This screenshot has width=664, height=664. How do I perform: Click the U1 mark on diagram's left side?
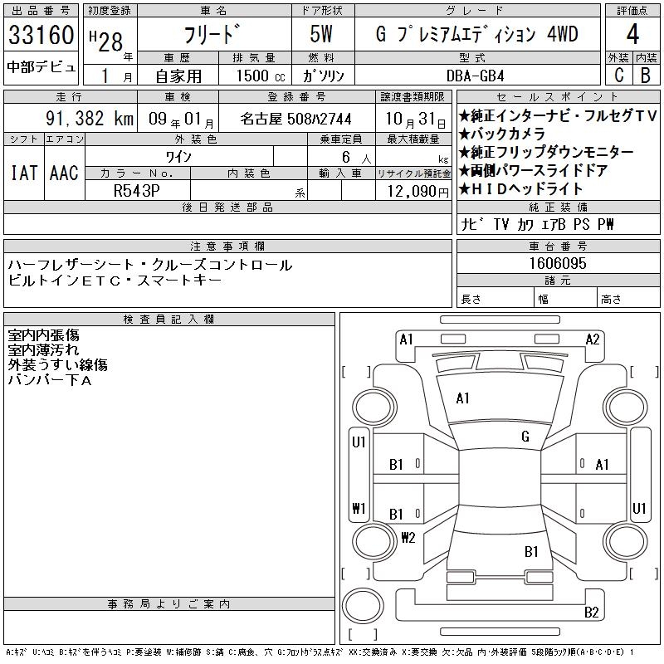coord(359,442)
